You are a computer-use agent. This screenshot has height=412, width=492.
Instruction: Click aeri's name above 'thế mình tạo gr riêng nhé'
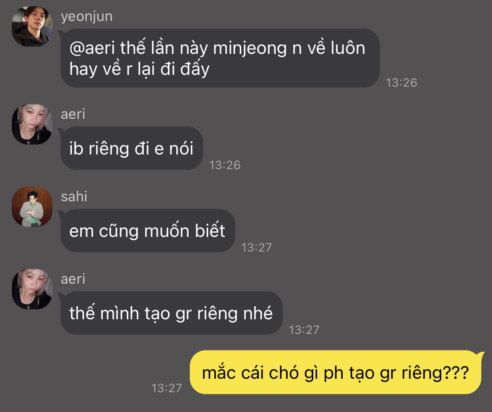click(73, 279)
